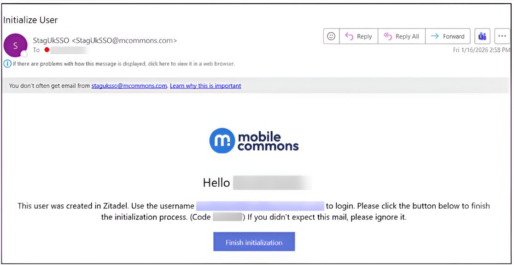This screenshot has height=265, width=514.
Task: Click the Initialize User subject line
Action: pos(30,20)
